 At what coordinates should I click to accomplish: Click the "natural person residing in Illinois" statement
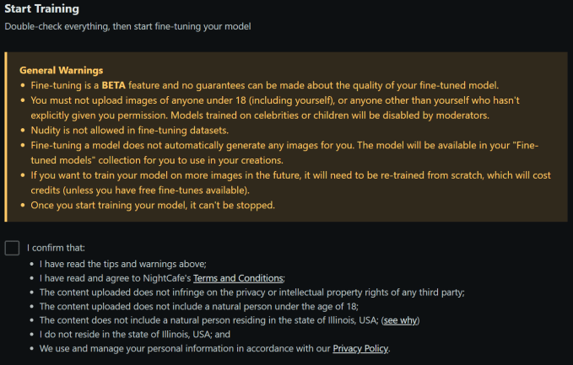pyautogui.click(x=208, y=320)
